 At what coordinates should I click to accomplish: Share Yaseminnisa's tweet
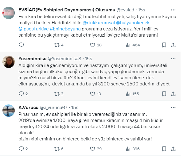tap(173, 94)
